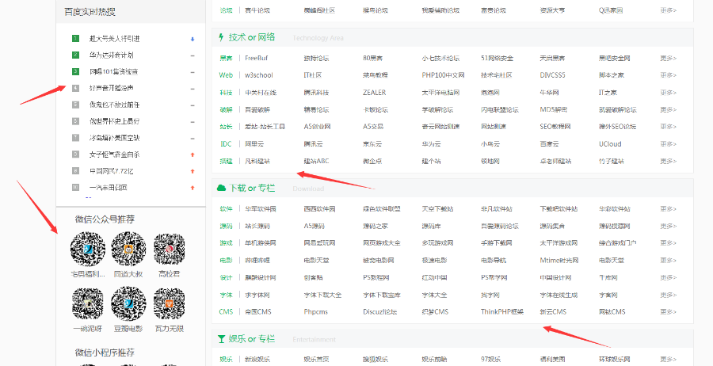
Task: Expand 更多> in the 软件 row
Action: (x=668, y=209)
